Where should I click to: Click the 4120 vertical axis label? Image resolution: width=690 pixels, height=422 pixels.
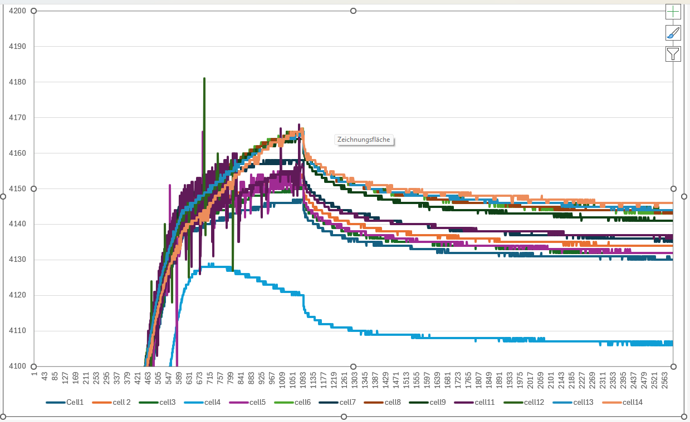17,295
